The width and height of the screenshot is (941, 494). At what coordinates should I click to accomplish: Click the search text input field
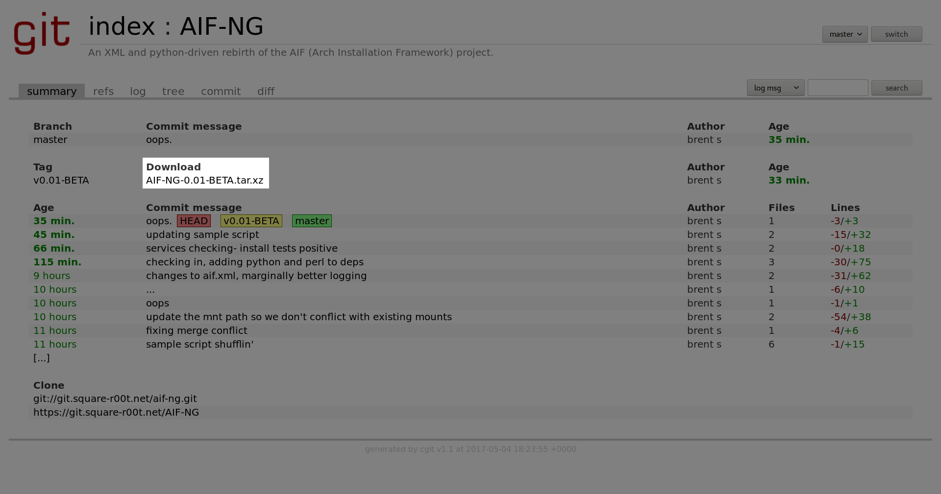pyautogui.click(x=838, y=88)
